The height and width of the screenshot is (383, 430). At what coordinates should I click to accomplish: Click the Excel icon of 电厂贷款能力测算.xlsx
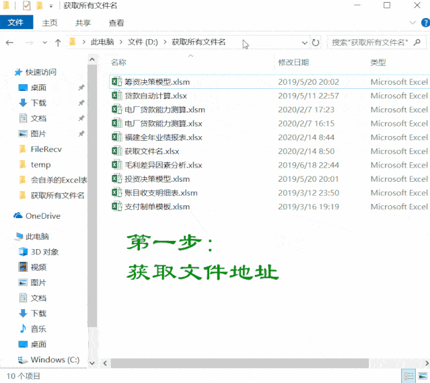coord(117,123)
